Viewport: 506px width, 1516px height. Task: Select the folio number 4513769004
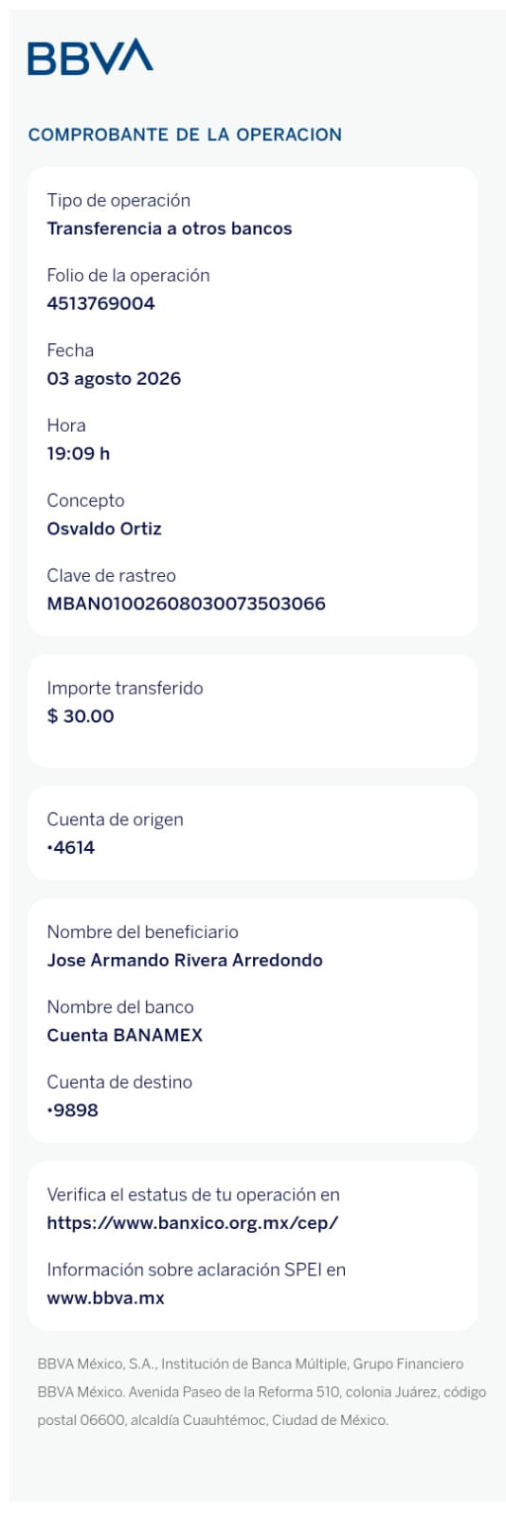[x=100, y=304]
